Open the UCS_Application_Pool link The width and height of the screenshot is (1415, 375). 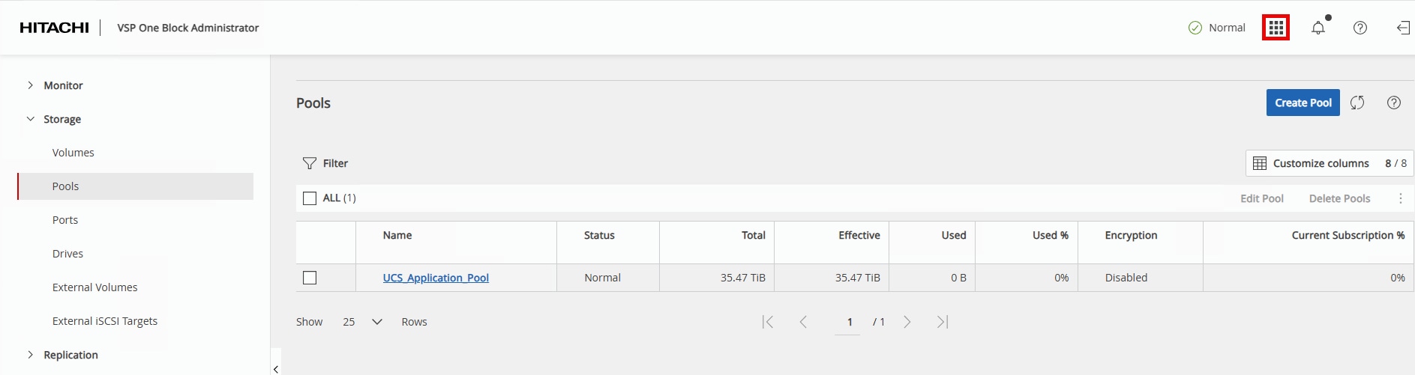point(436,278)
